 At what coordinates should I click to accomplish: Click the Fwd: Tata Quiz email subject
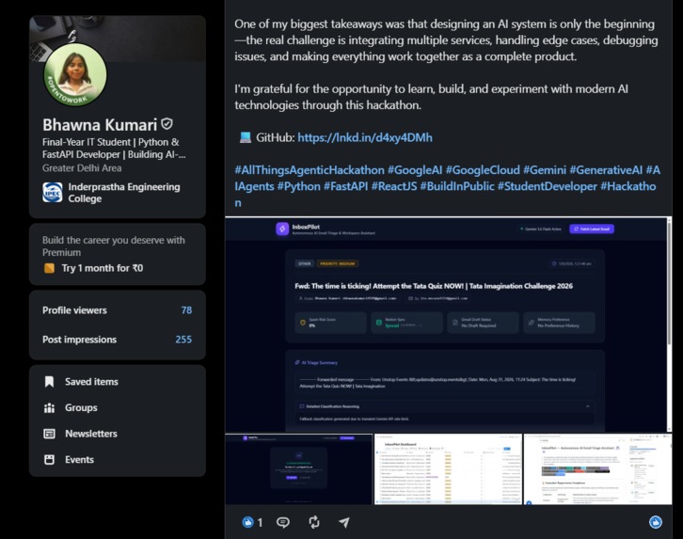434,286
